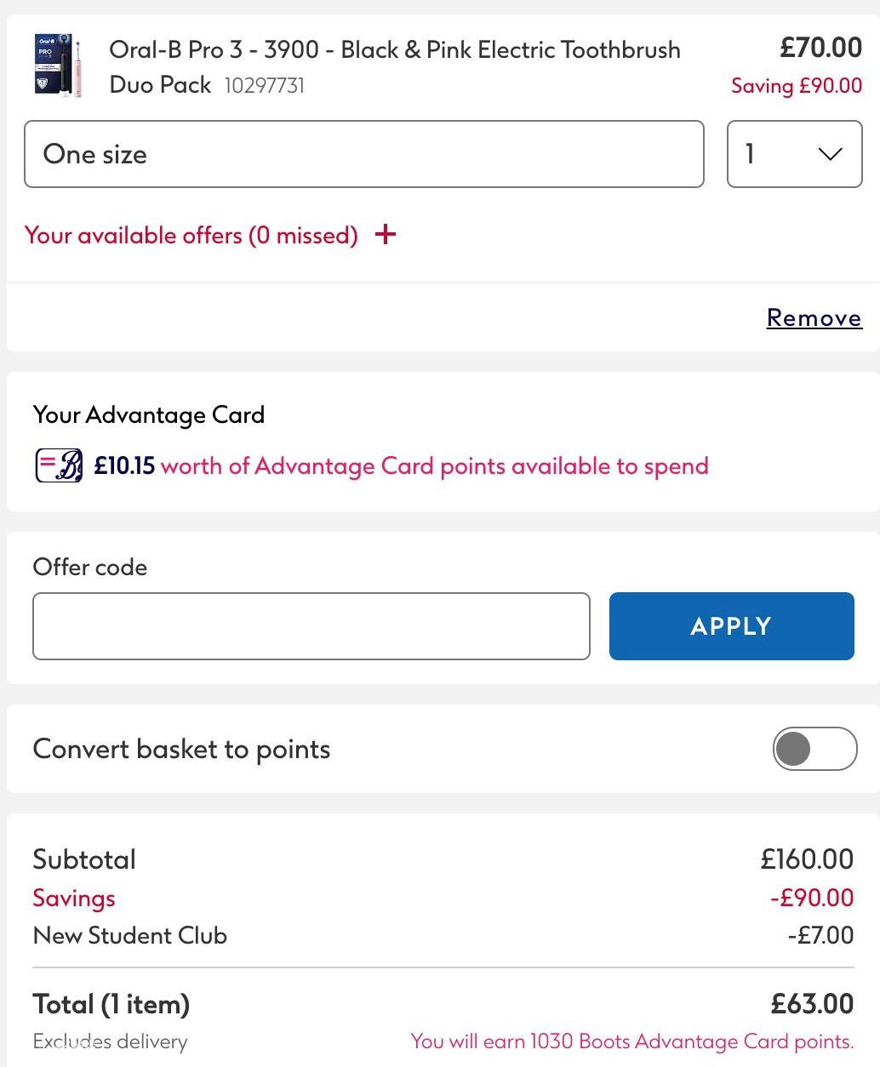Focus the Offer code text field

point(311,626)
